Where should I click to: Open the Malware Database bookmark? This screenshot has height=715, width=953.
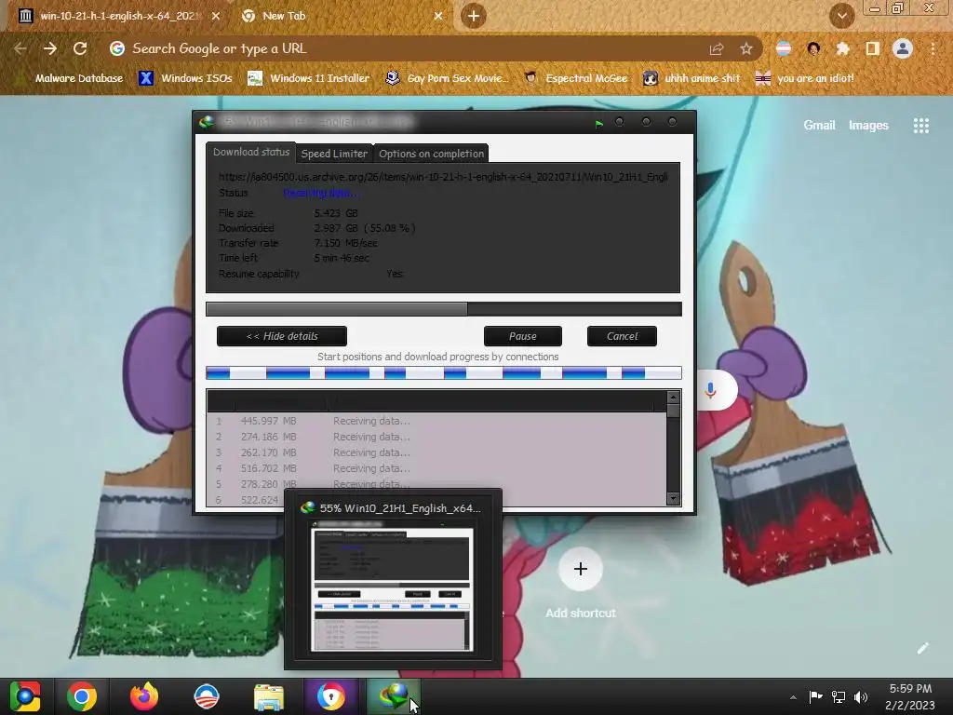[70, 78]
